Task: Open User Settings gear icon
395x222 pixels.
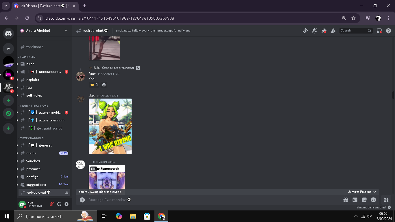Action: point(67,204)
